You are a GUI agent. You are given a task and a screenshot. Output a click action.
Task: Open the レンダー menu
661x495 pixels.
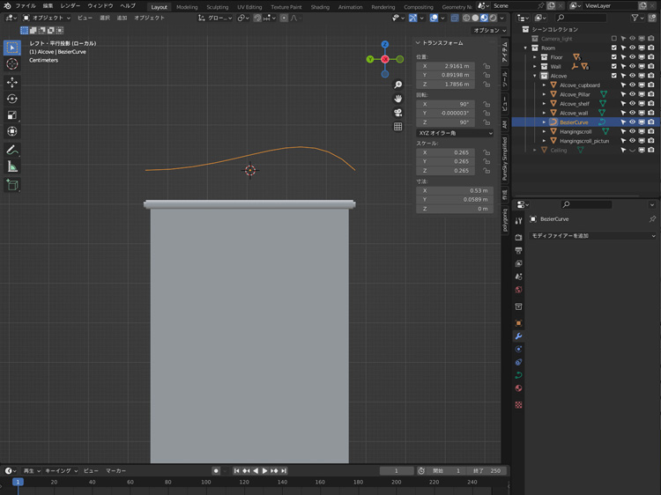coord(71,6)
